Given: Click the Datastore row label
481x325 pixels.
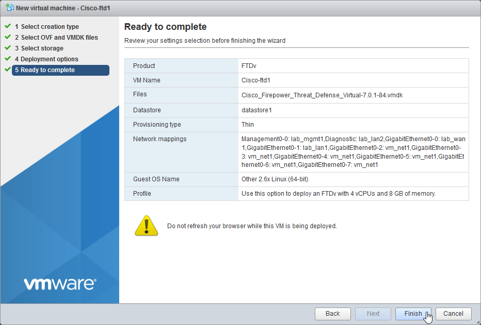Looking at the screenshot, I should click(147, 110).
